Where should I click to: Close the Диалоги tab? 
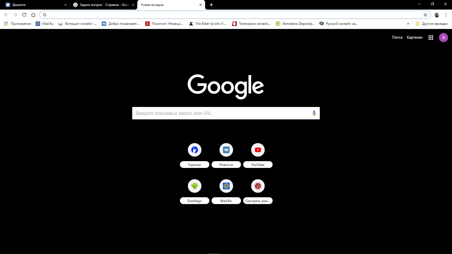coord(66,5)
